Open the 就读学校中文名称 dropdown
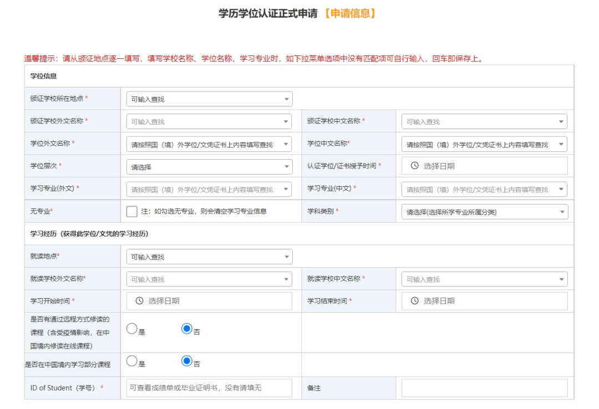Image resolution: width=599 pixels, height=409 pixels. click(x=484, y=279)
